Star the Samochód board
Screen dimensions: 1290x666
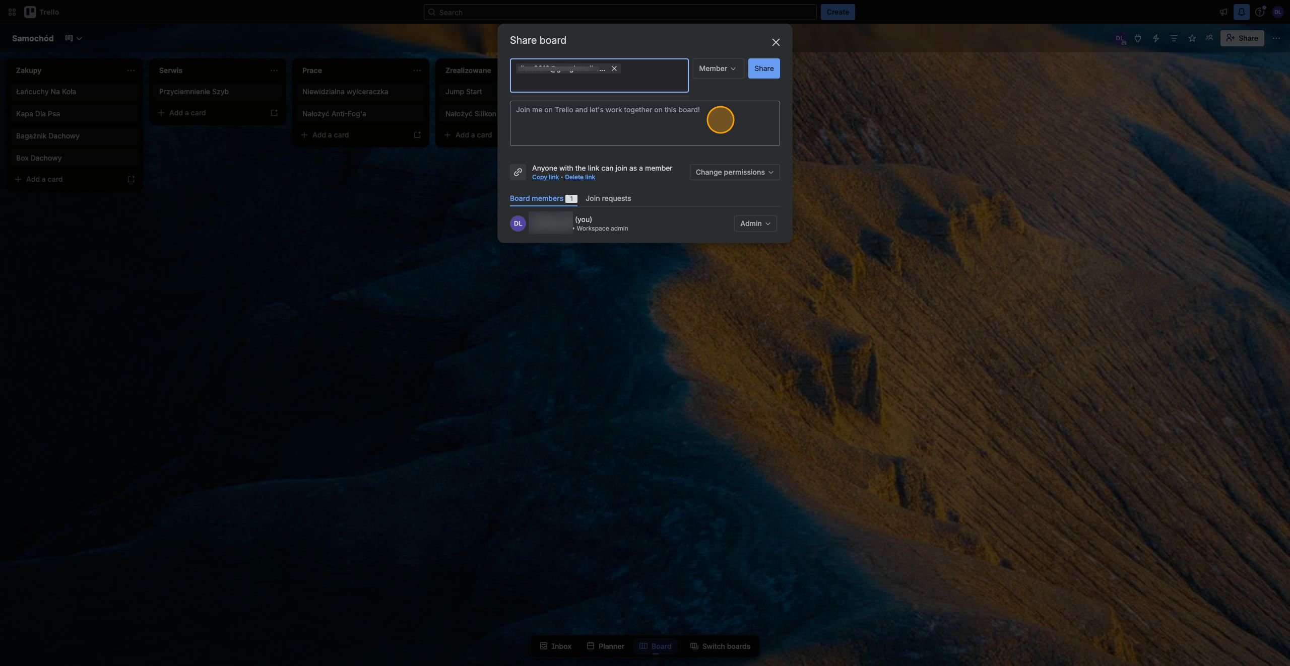[1192, 38]
